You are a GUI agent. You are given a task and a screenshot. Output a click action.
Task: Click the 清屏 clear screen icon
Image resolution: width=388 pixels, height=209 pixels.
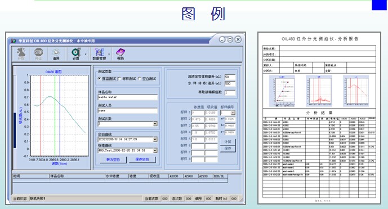point(56,54)
